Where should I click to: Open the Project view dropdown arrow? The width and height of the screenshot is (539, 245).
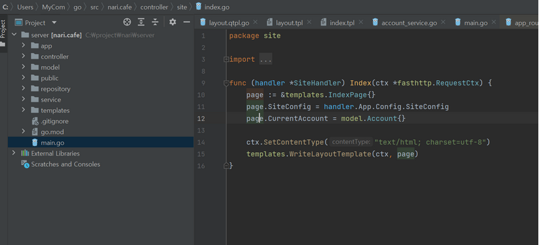54,23
